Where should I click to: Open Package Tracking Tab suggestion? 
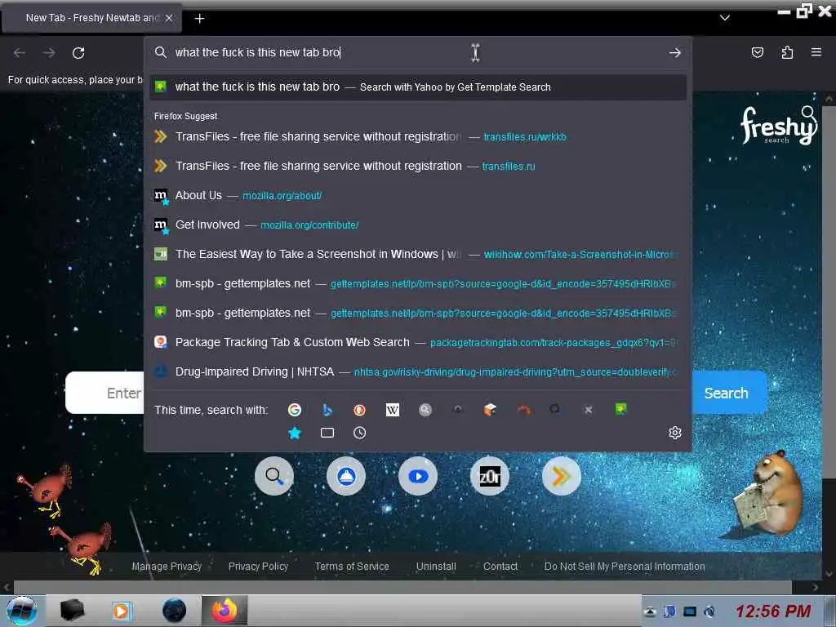(x=417, y=342)
